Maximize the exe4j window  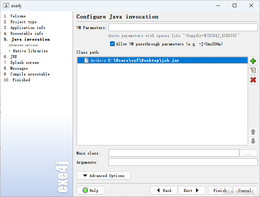click(235, 6)
